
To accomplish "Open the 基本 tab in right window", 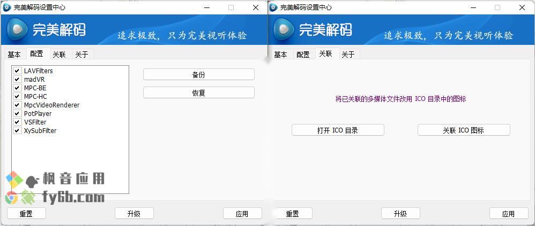I will tap(280, 54).
